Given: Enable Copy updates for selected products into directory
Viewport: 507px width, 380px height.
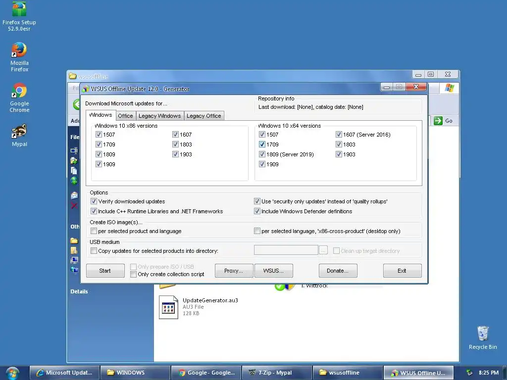Looking at the screenshot, I should pyautogui.click(x=94, y=251).
